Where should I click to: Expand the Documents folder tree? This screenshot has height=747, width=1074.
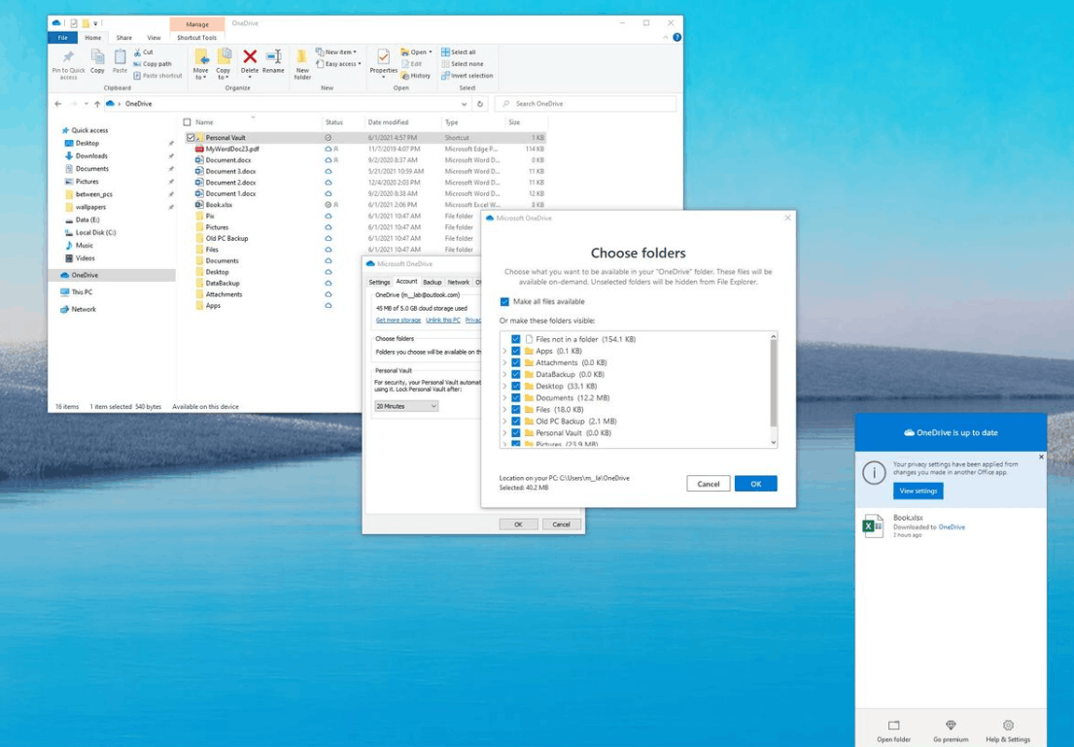pyautogui.click(x=504, y=398)
